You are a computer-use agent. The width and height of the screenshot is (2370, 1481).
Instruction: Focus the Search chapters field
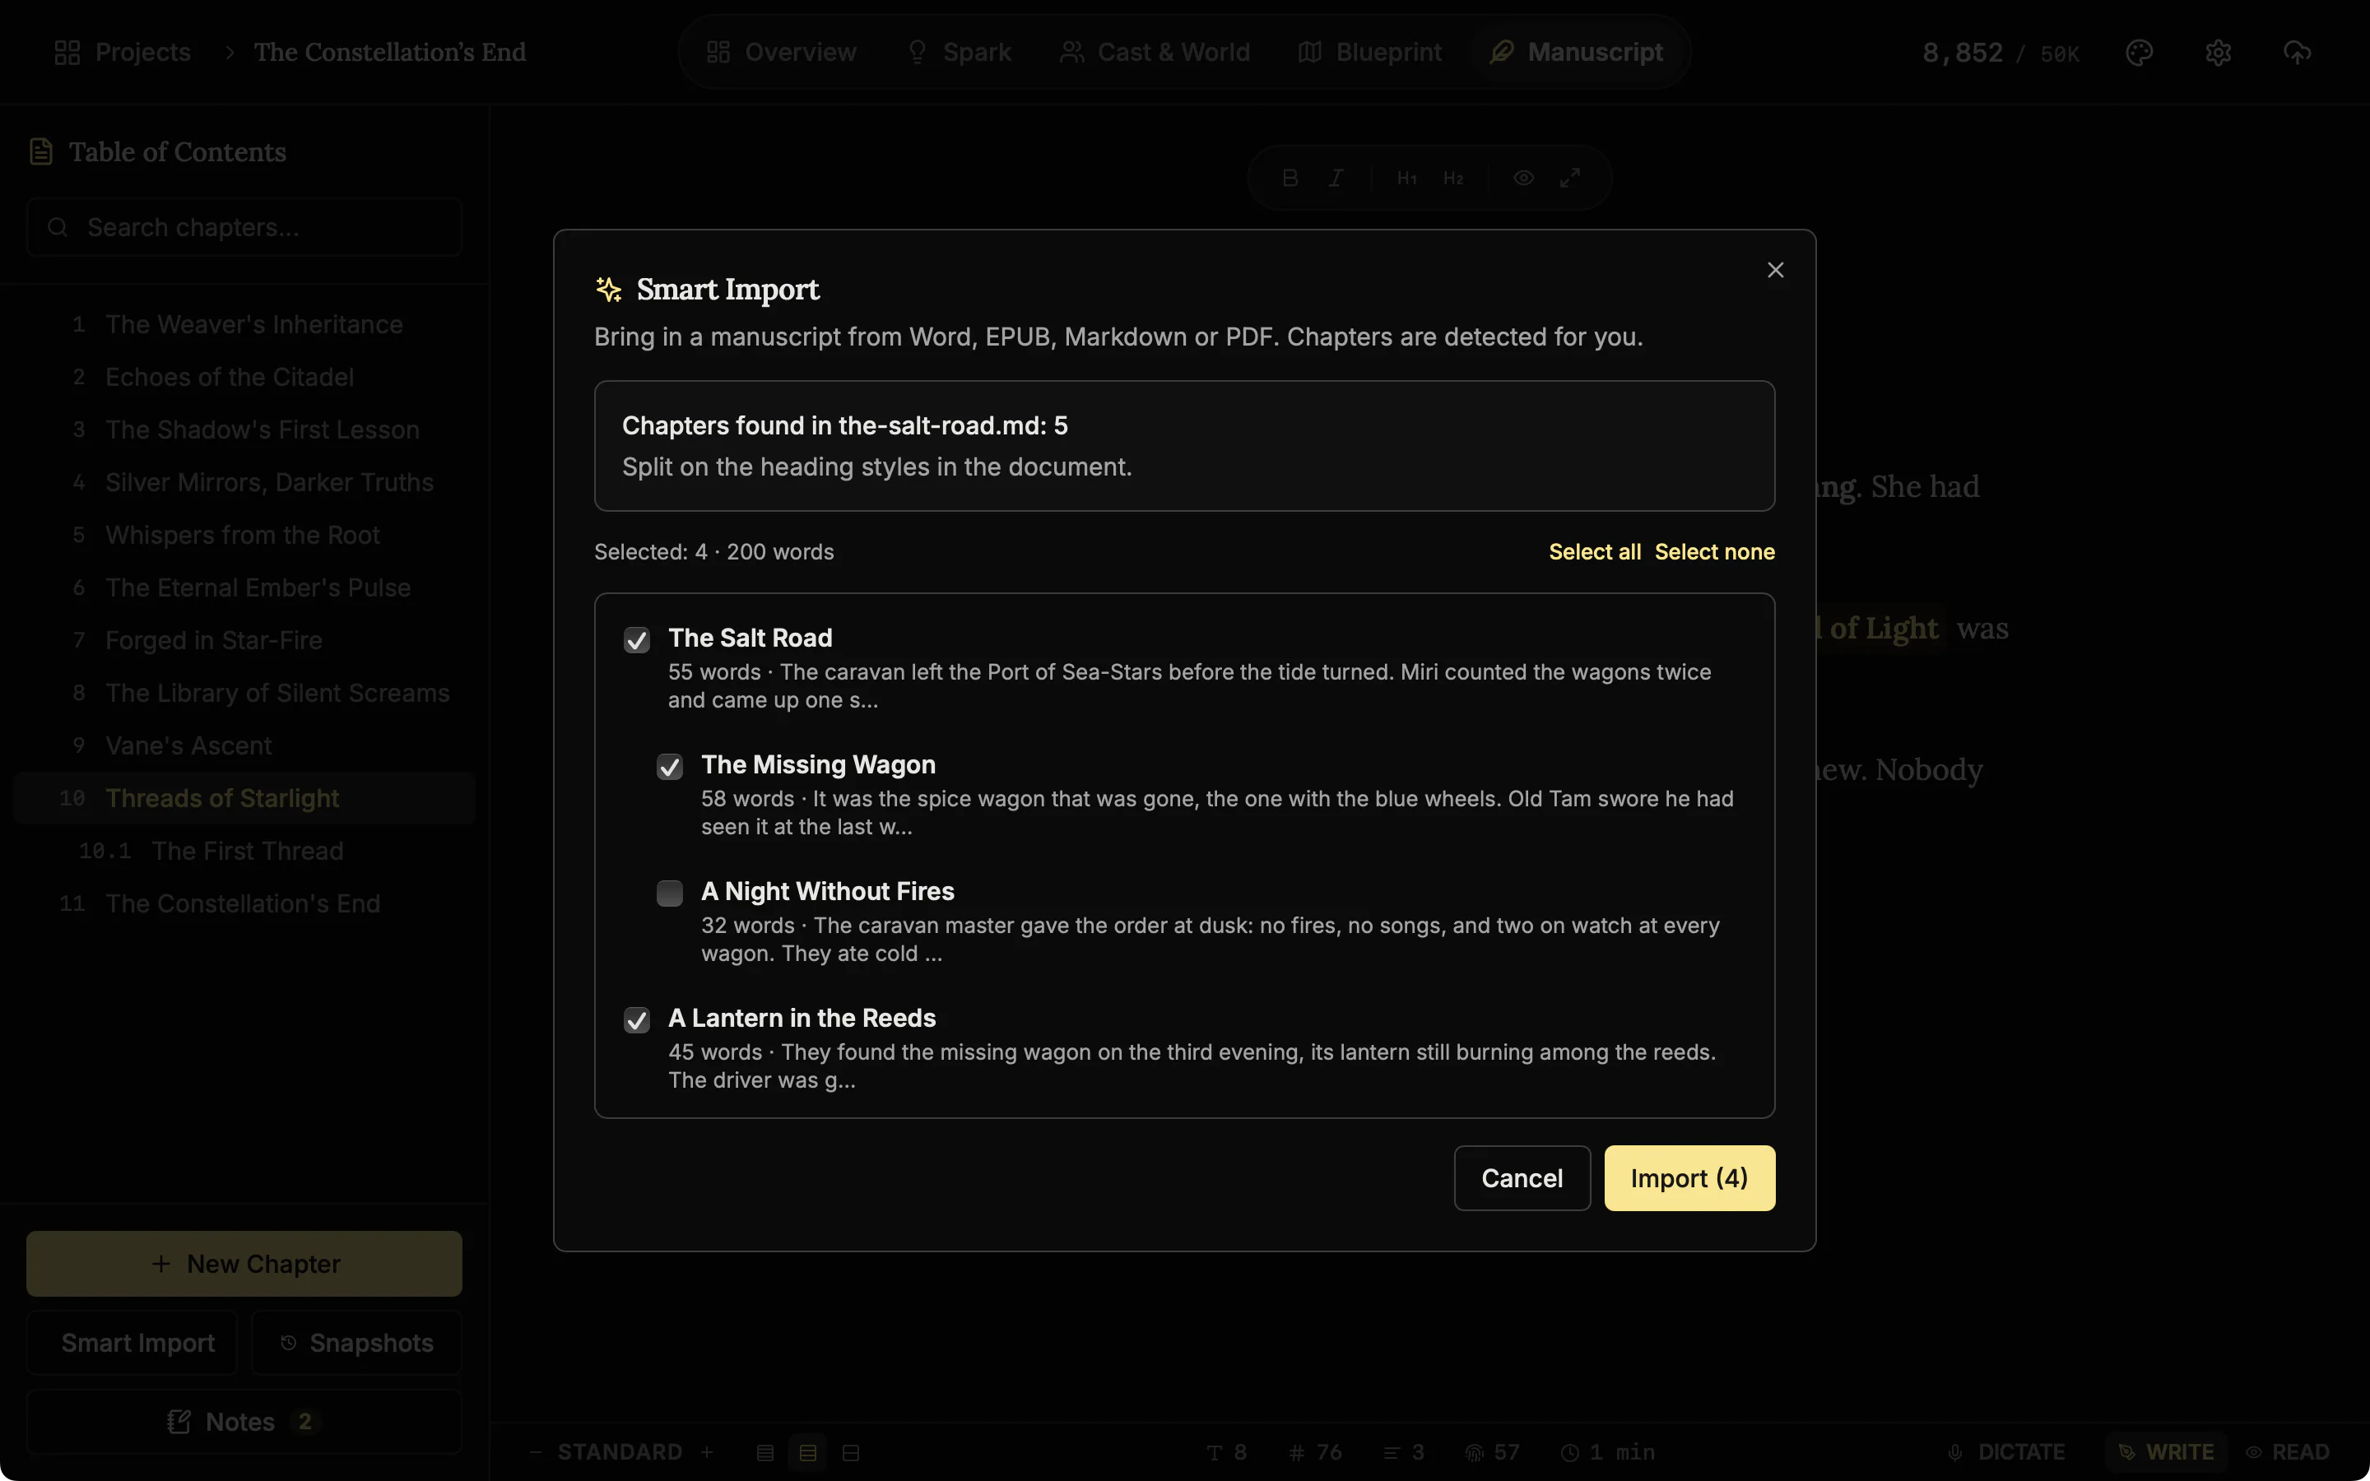coord(244,227)
